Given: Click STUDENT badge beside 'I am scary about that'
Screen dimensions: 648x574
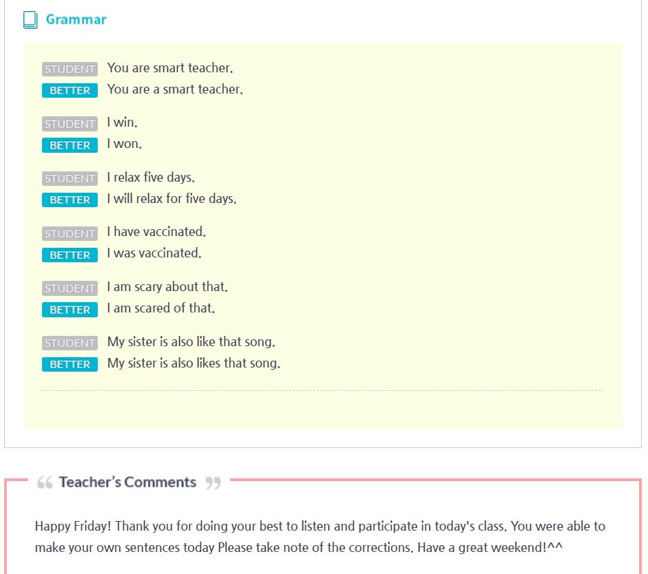Looking at the screenshot, I should pos(70,288).
